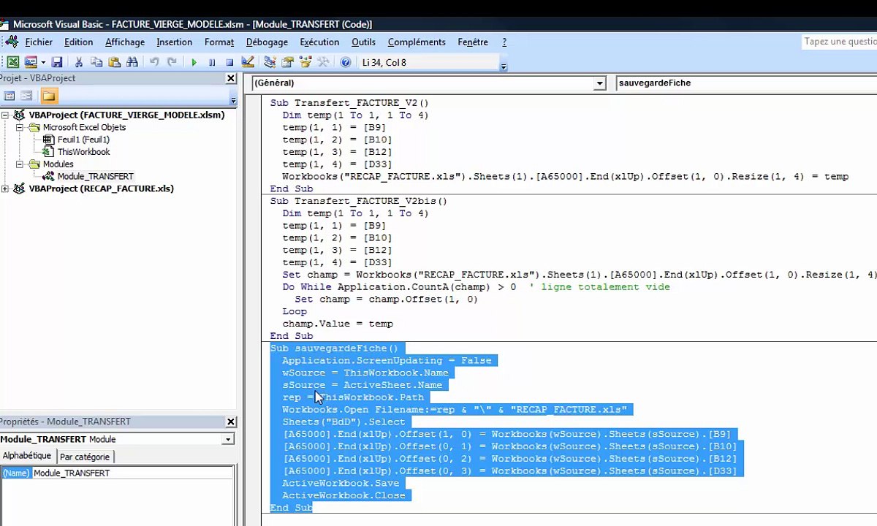Run the macro with green play icon
Image resolution: width=877 pixels, height=526 pixels.
coord(194,63)
